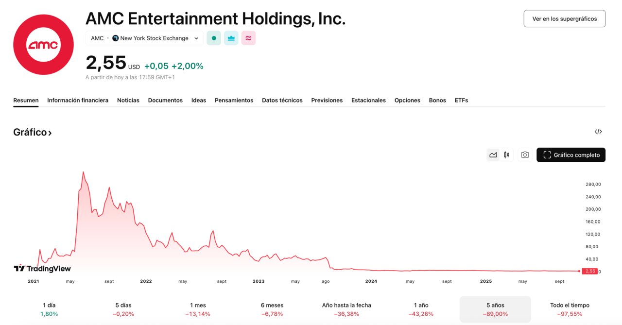Click Ver en los supergráficos button
Image resolution: width=622 pixels, height=325 pixels.
(564, 18)
